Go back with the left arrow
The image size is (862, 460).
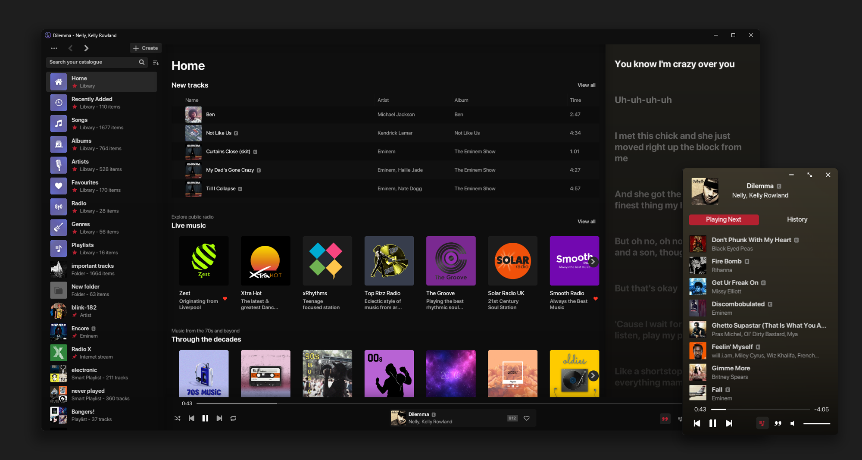click(x=71, y=48)
